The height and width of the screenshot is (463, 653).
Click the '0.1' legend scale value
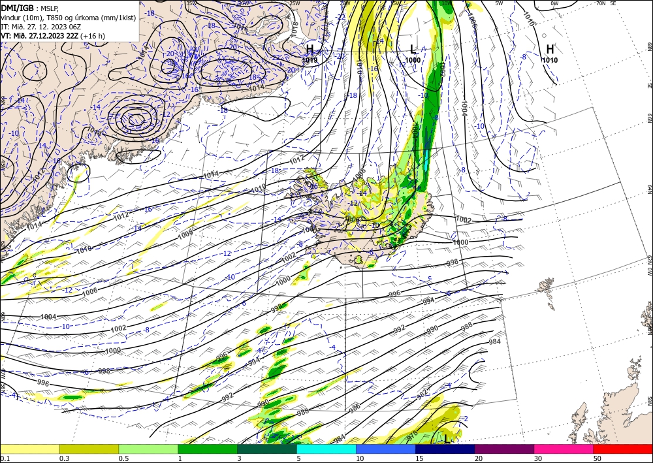[x=4, y=458]
